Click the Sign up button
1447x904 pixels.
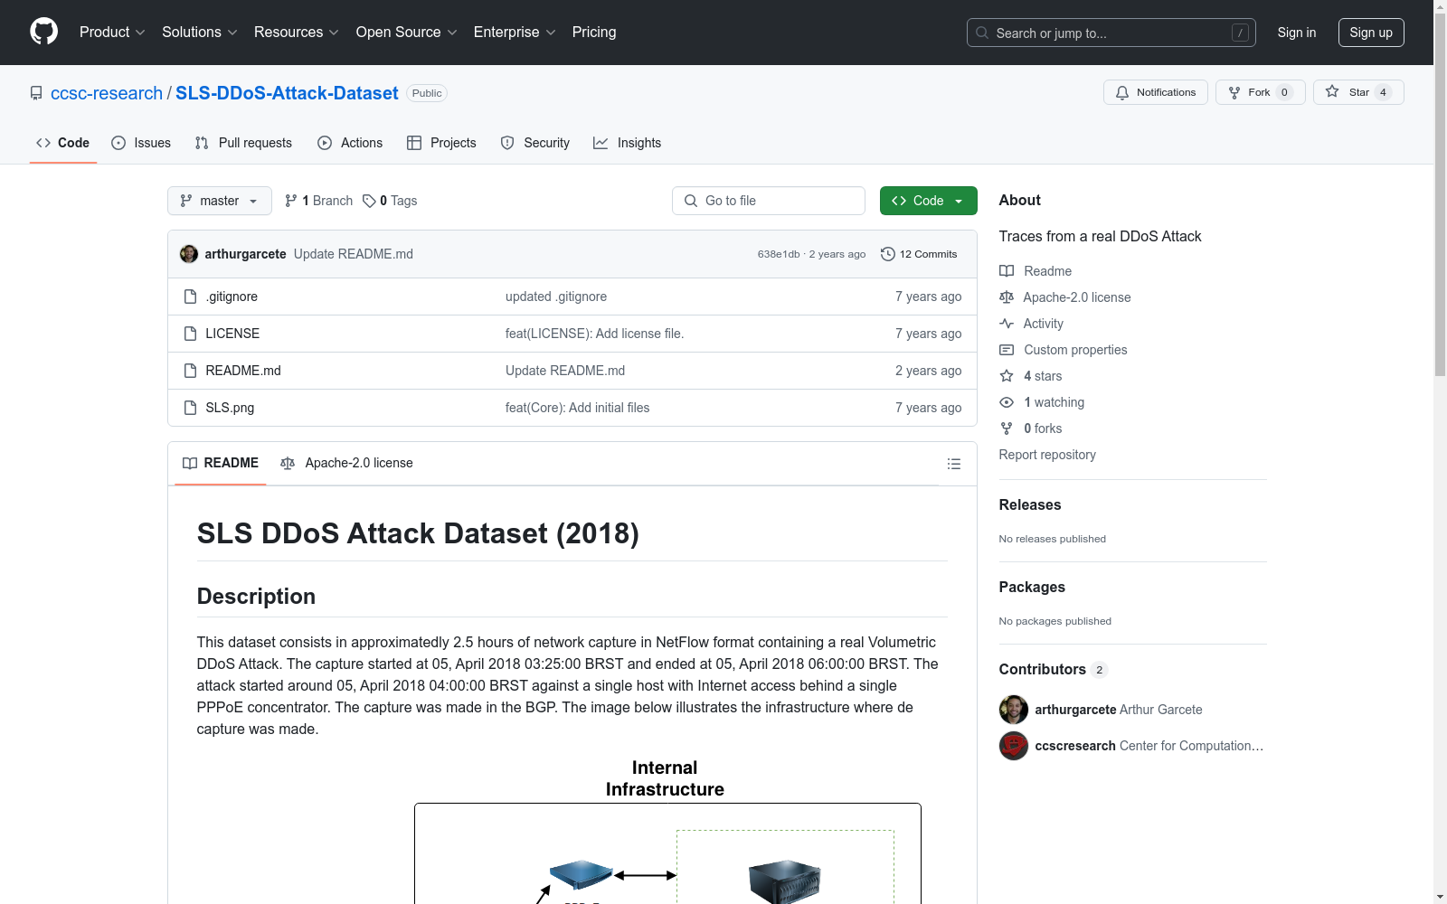[x=1371, y=33]
